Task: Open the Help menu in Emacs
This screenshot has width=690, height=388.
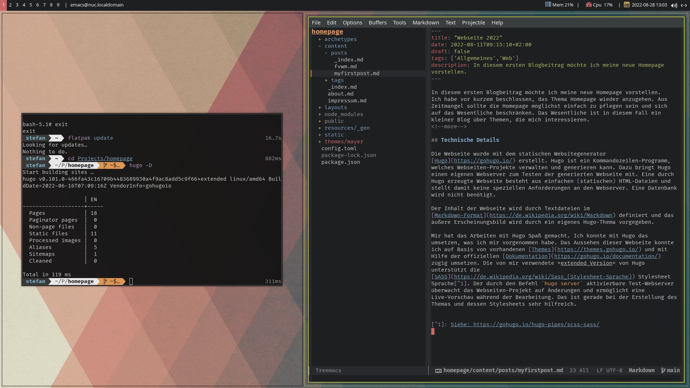Action: pyautogui.click(x=497, y=23)
